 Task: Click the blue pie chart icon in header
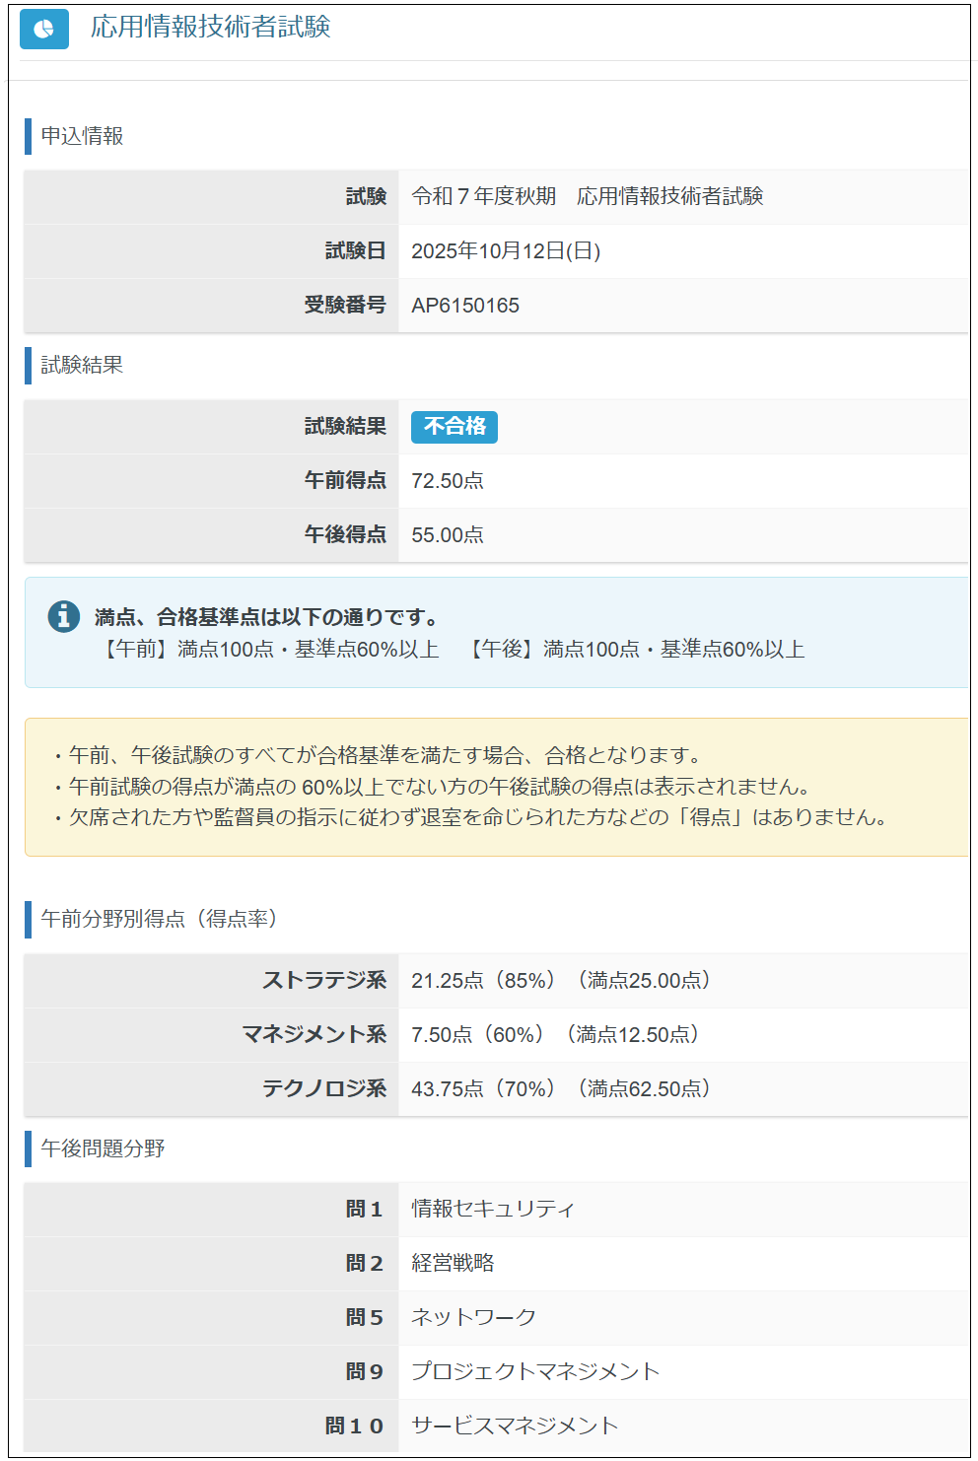(x=44, y=30)
